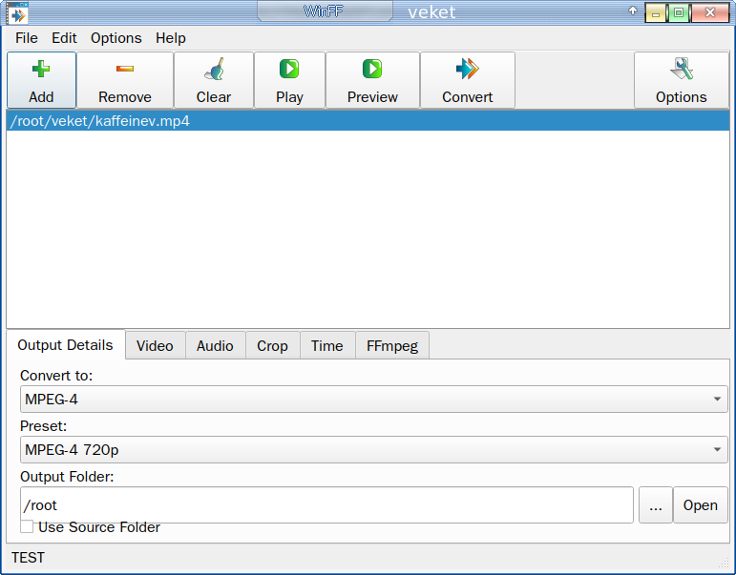Screen dimensions: 736x575
Task: Browse output folder with ... button
Action: pos(656,505)
